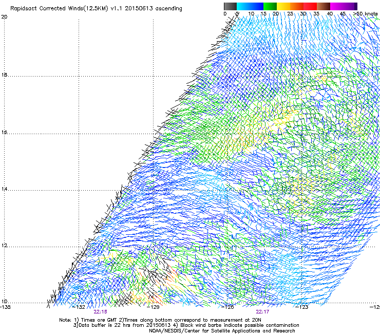The width and height of the screenshot is (380, 334).
Task: Click the brown 35-40 knots legend swatch
Action: pyautogui.click(x=324, y=6)
